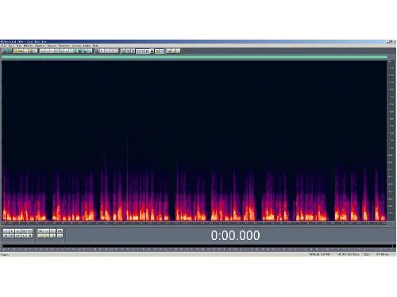Click the frequency ruler beside the spectrogram

click(x=391, y=140)
